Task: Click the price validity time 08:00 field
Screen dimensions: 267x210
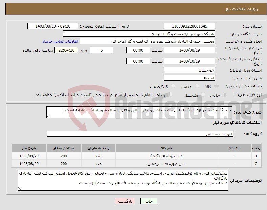Action: pyautogui.click(x=138, y=61)
